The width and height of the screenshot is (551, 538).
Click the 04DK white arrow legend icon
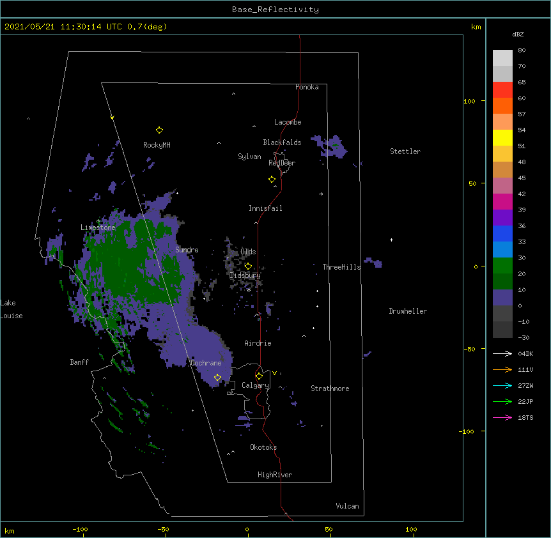point(502,353)
